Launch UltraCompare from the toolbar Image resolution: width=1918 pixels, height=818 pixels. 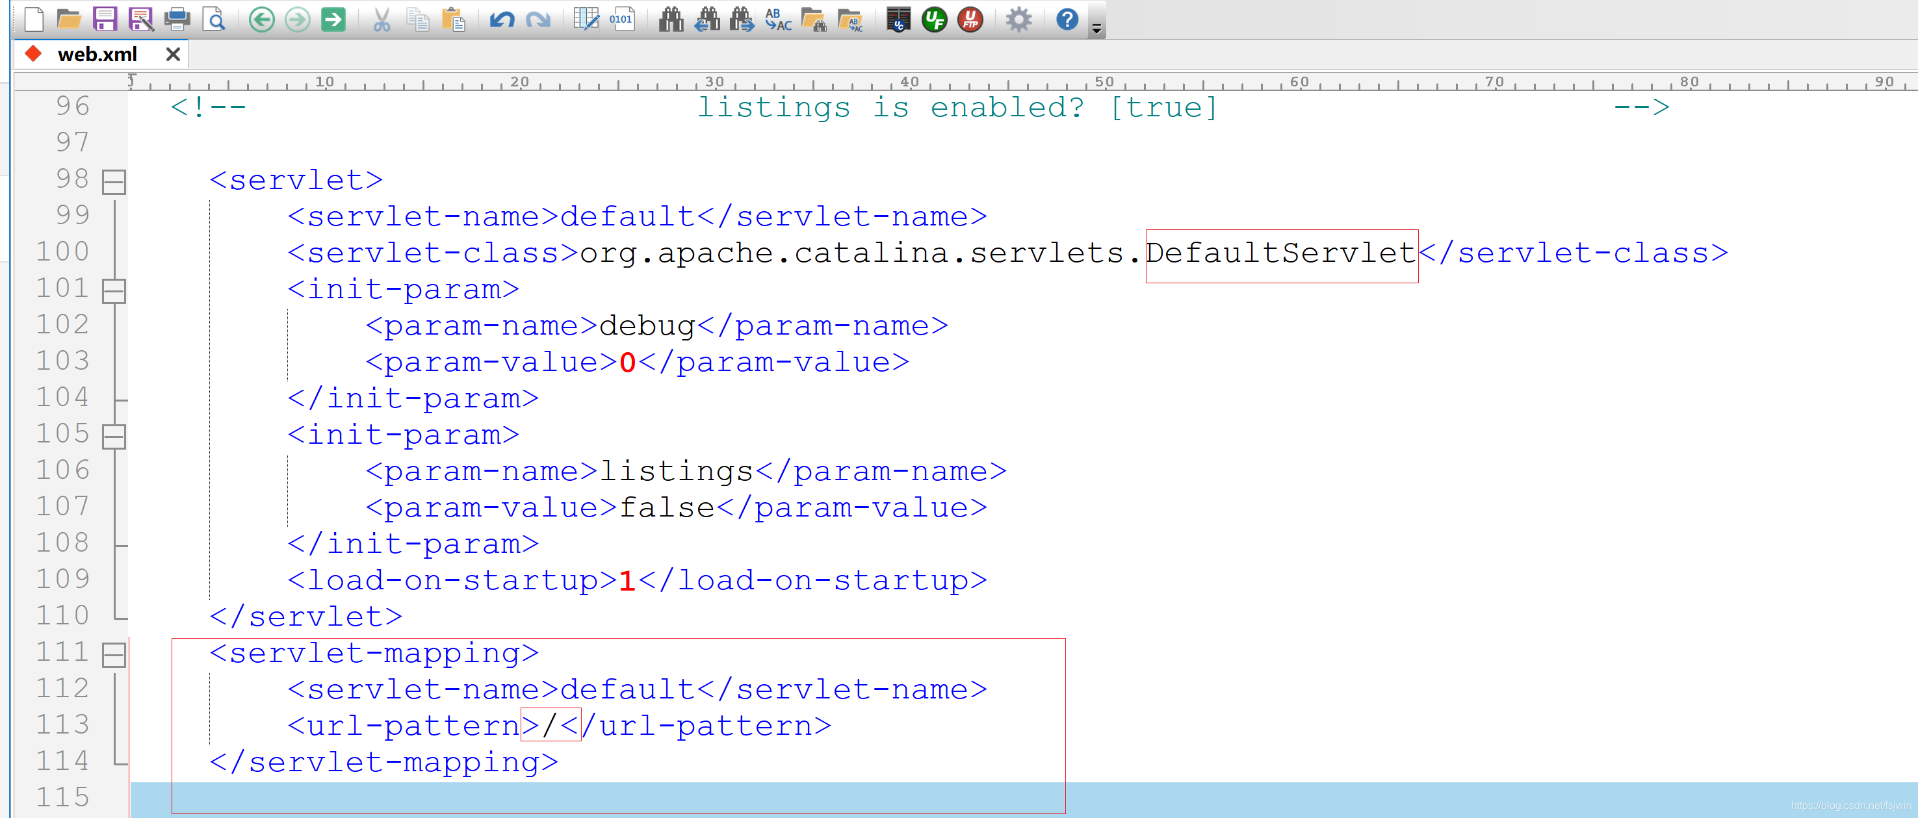click(899, 19)
